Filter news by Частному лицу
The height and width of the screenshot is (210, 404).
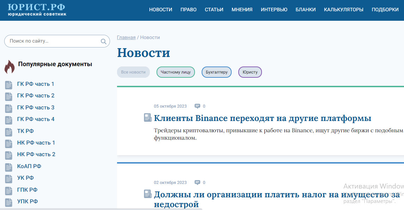(x=176, y=72)
